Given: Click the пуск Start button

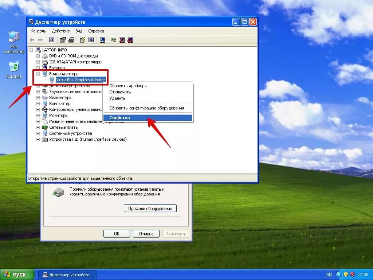Looking at the screenshot, I should pyautogui.click(x=17, y=275).
